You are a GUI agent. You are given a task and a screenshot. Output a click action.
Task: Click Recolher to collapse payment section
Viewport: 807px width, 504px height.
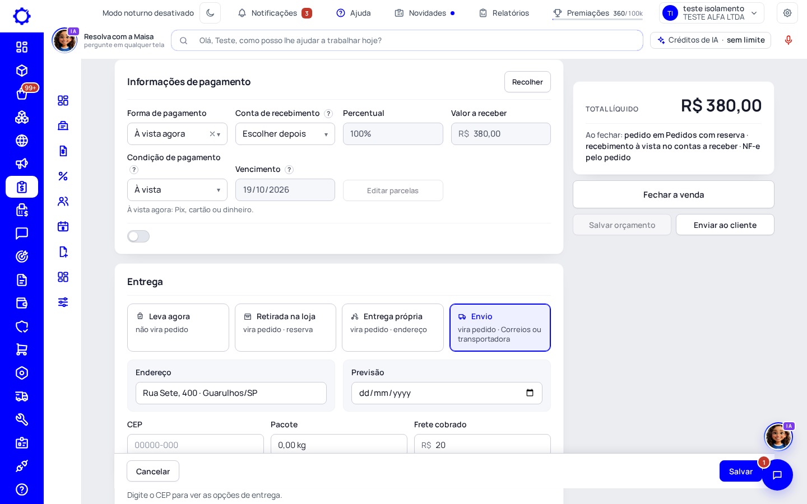pos(527,82)
